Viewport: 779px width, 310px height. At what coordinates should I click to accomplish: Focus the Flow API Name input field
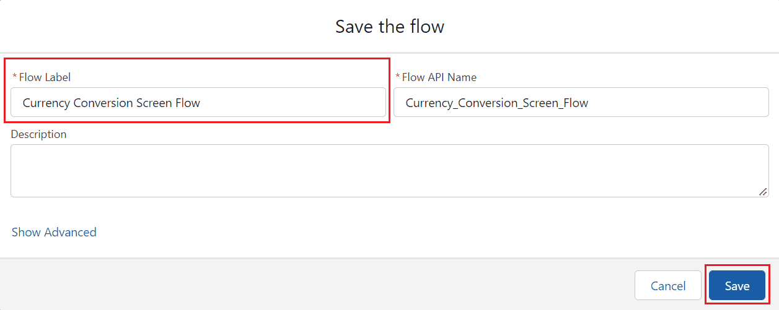point(581,102)
